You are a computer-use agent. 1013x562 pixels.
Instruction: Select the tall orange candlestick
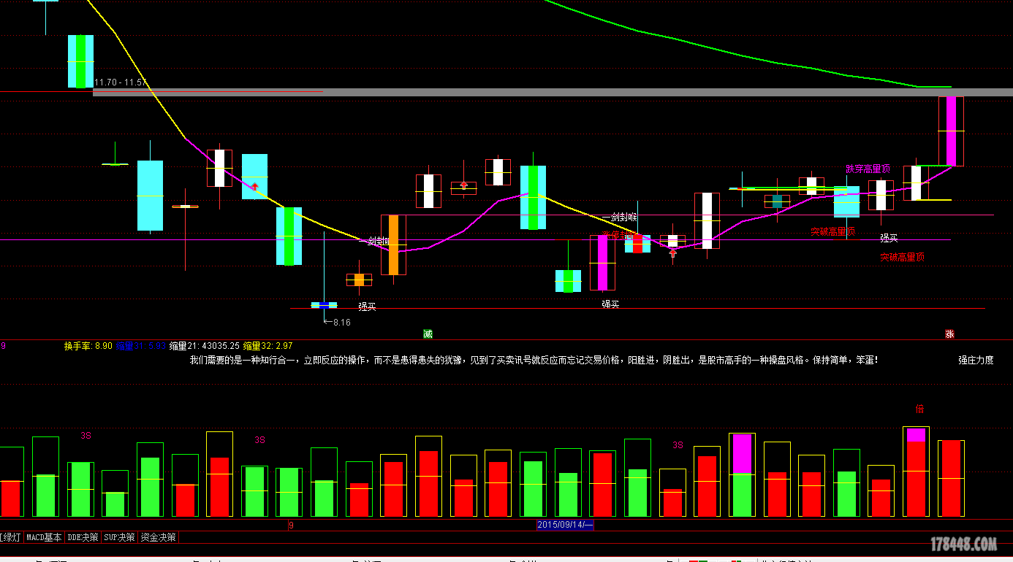393,245
